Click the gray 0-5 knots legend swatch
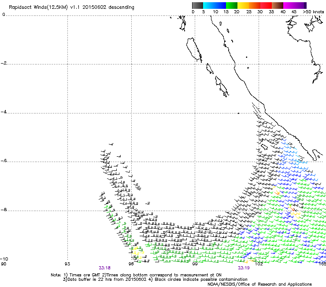 click(197, 5)
